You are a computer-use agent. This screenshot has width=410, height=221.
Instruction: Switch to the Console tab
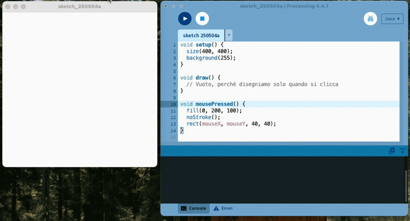point(194,208)
